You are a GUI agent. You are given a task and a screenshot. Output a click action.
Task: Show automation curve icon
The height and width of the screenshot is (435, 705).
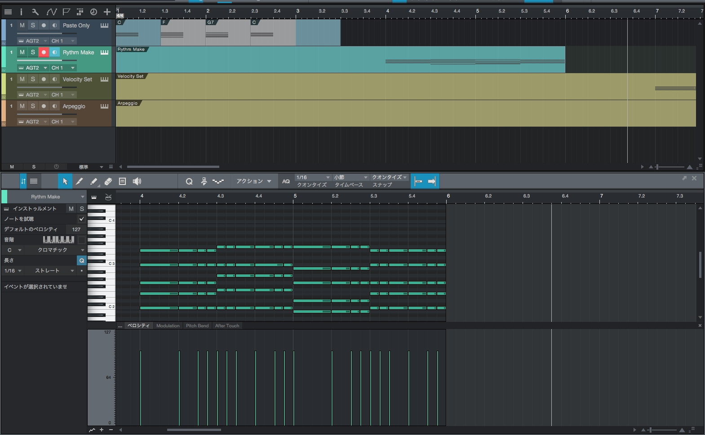(x=51, y=12)
